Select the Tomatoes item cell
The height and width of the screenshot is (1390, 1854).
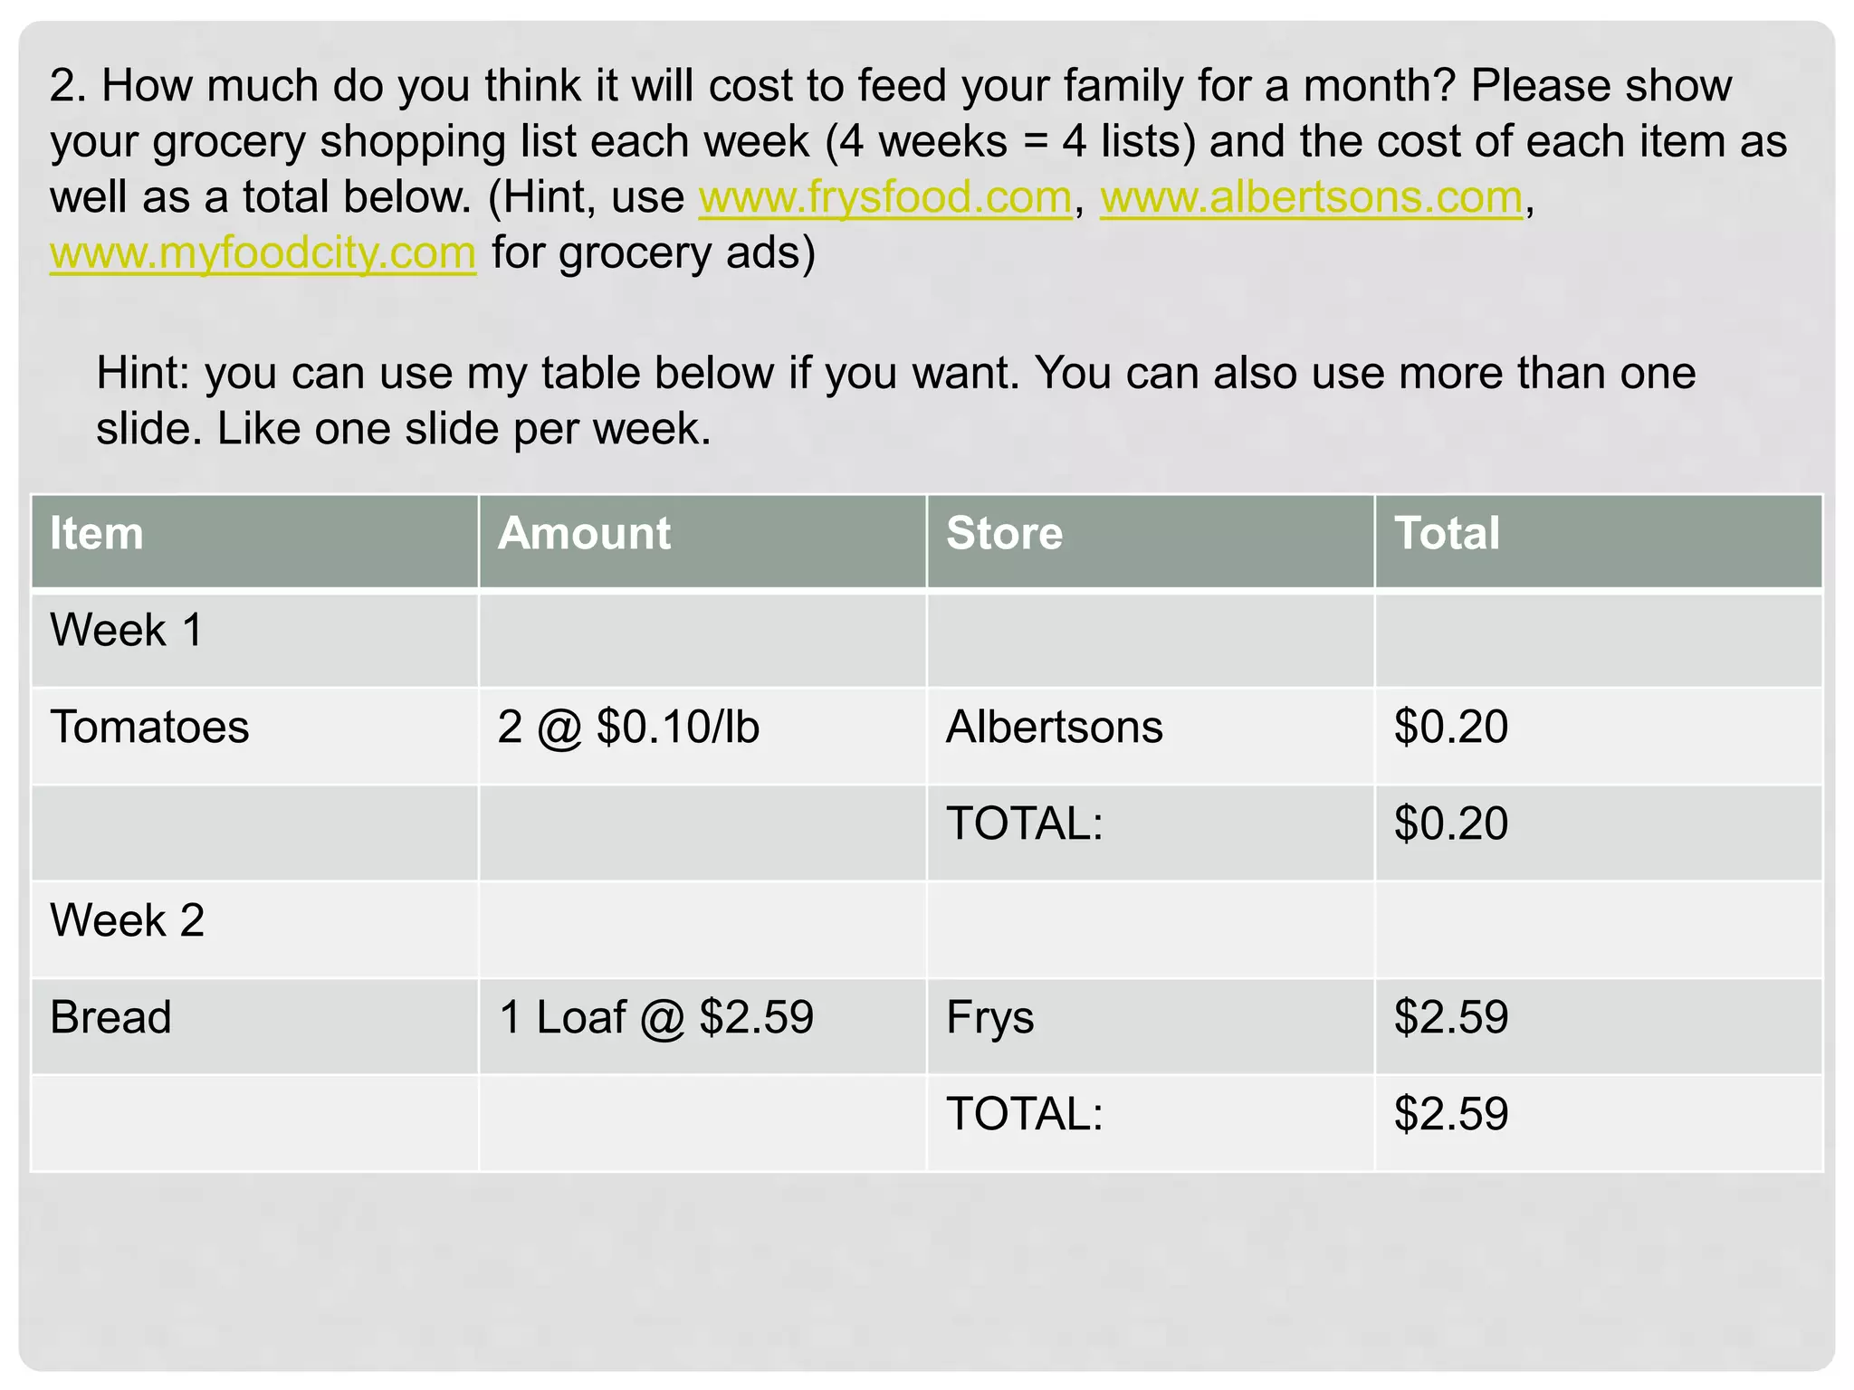tap(149, 727)
